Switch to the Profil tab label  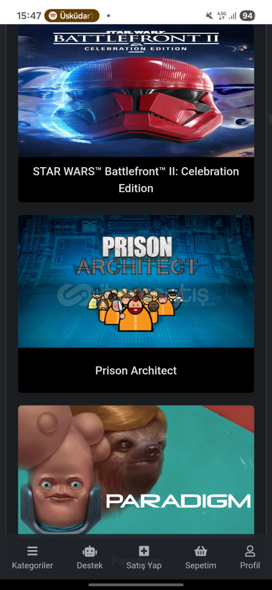click(250, 565)
